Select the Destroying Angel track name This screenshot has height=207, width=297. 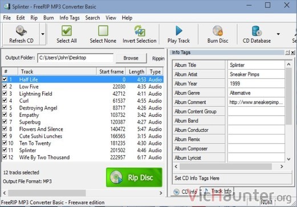click(38, 108)
